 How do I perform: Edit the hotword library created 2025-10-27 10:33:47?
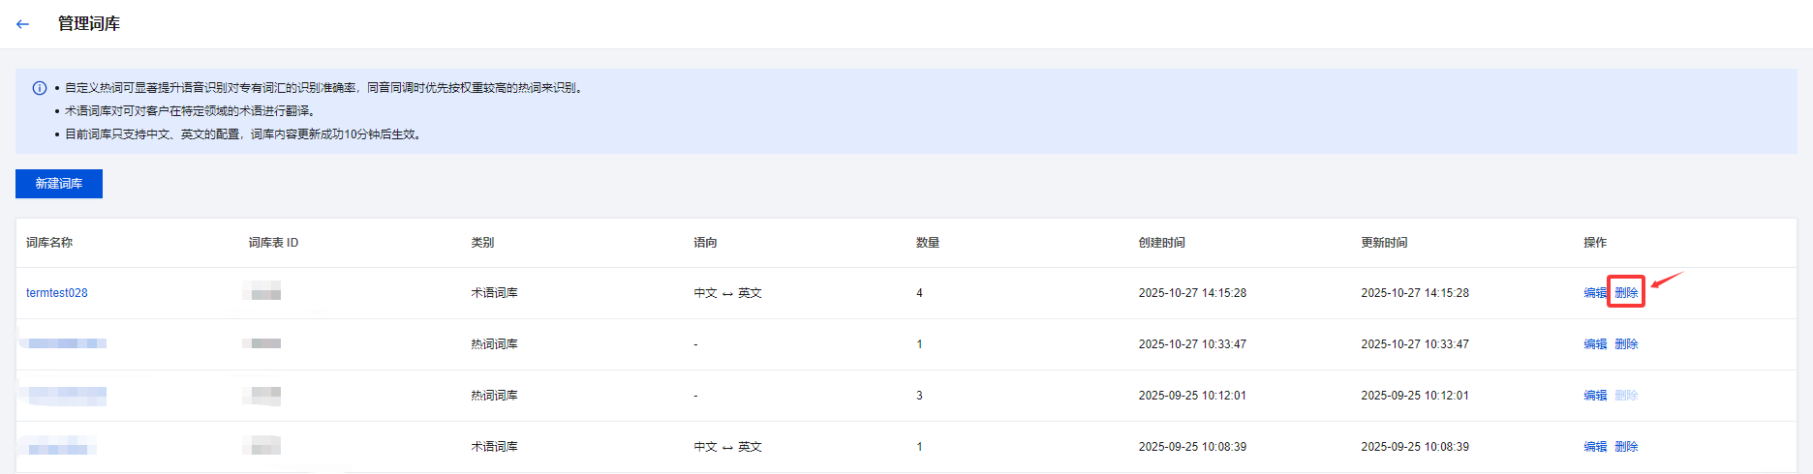(1594, 344)
